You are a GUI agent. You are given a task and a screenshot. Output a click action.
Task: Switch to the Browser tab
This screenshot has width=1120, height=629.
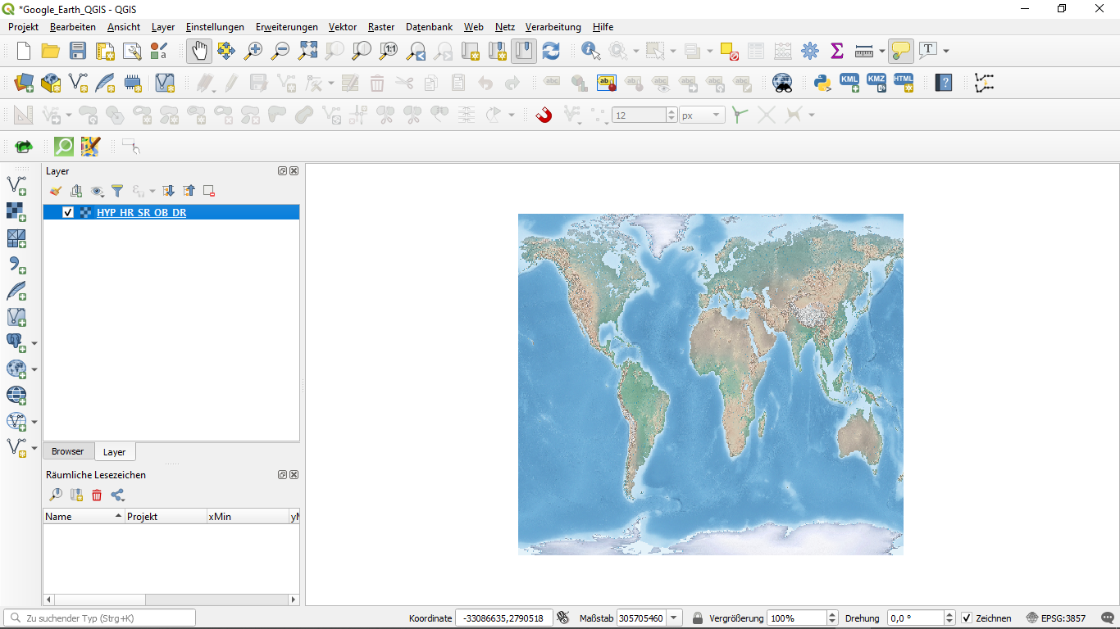pos(68,451)
